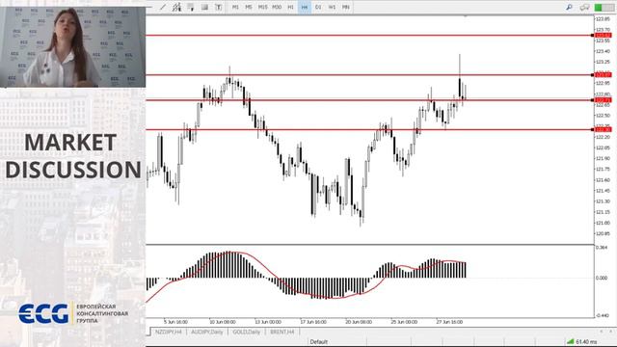Switch chart to MN timeframe
This screenshot has height=347, width=617.
(x=345, y=7)
